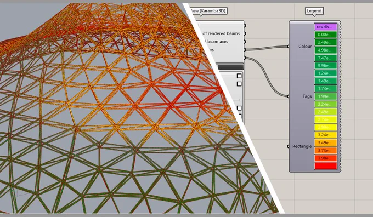Grab the Tags input grip circle

pos(289,96)
